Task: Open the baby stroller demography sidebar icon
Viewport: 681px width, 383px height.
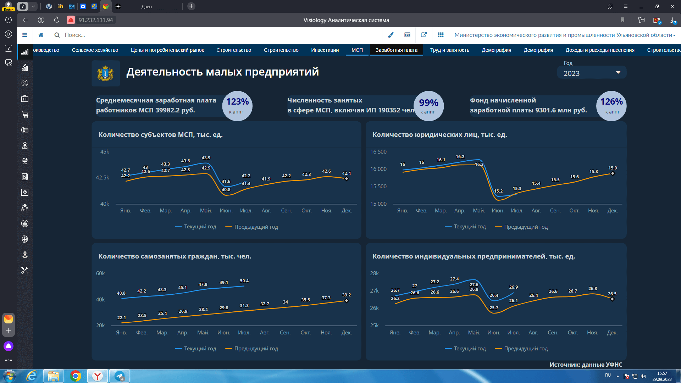Action: click(x=25, y=161)
